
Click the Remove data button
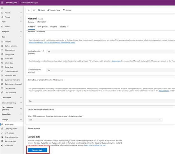pos(37,150)
